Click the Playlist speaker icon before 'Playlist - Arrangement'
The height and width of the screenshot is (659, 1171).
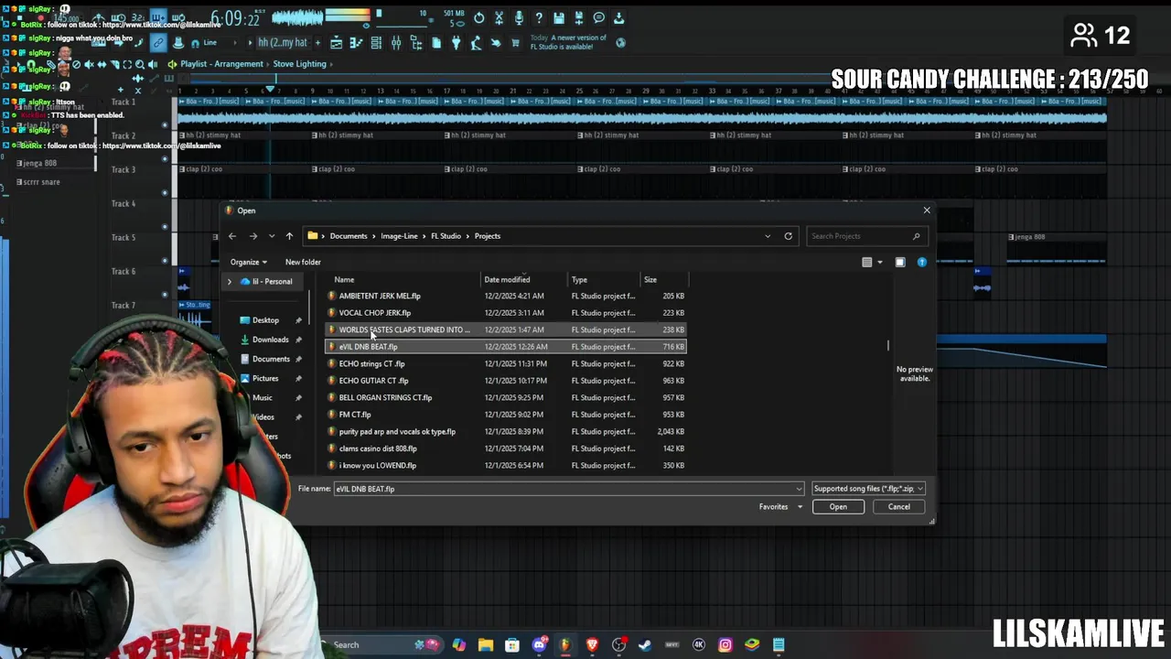point(172,64)
